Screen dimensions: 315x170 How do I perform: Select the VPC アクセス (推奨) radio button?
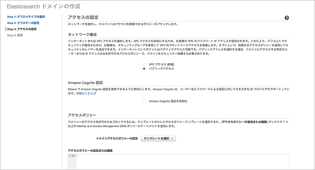coord(144,64)
